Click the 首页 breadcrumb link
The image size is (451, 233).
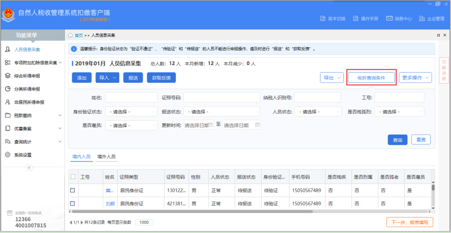tap(79, 36)
